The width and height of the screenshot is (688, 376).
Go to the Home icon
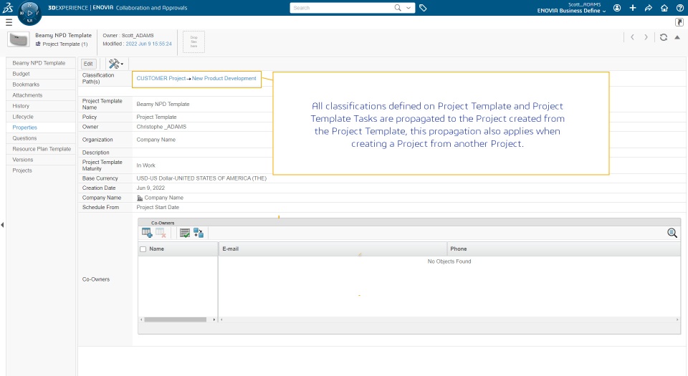(x=664, y=8)
